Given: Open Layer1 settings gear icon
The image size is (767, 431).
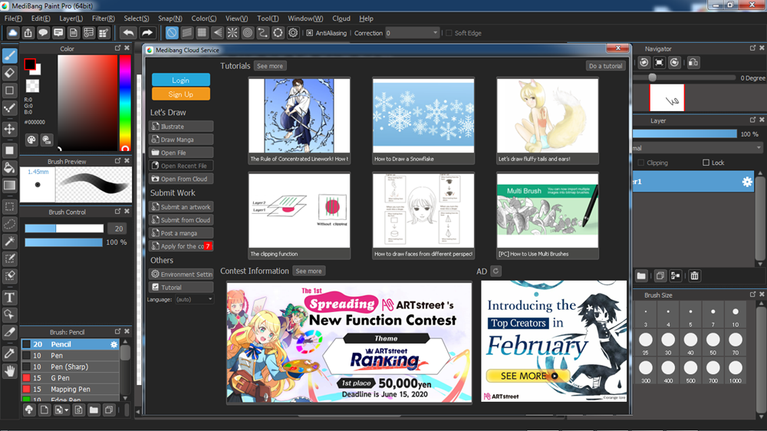Looking at the screenshot, I should point(747,182).
